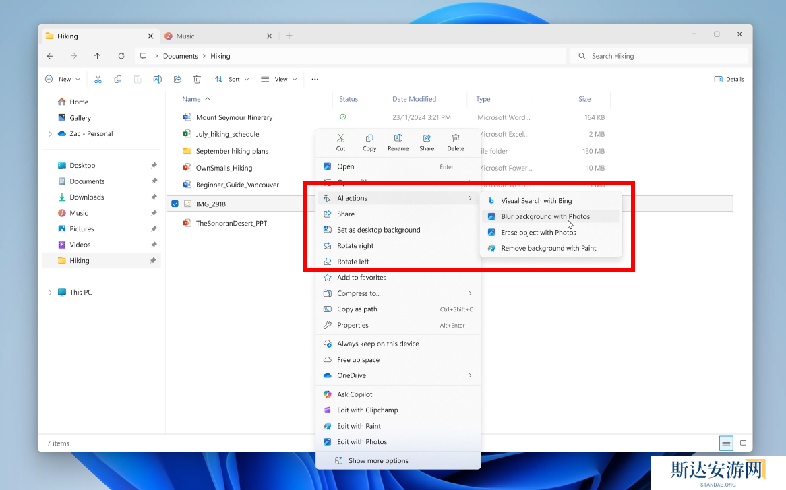The width and height of the screenshot is (786, 490).
Task: Uncheck the IMG_2918 file checkbox
Action: coord(175,204)
